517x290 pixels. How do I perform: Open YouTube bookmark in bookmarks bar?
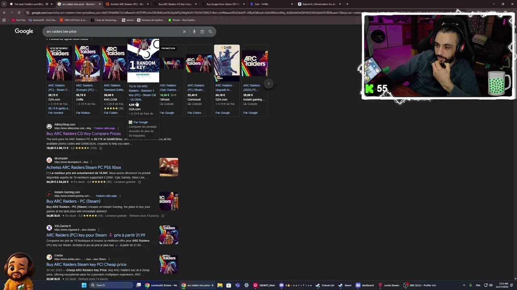(19, 20)
